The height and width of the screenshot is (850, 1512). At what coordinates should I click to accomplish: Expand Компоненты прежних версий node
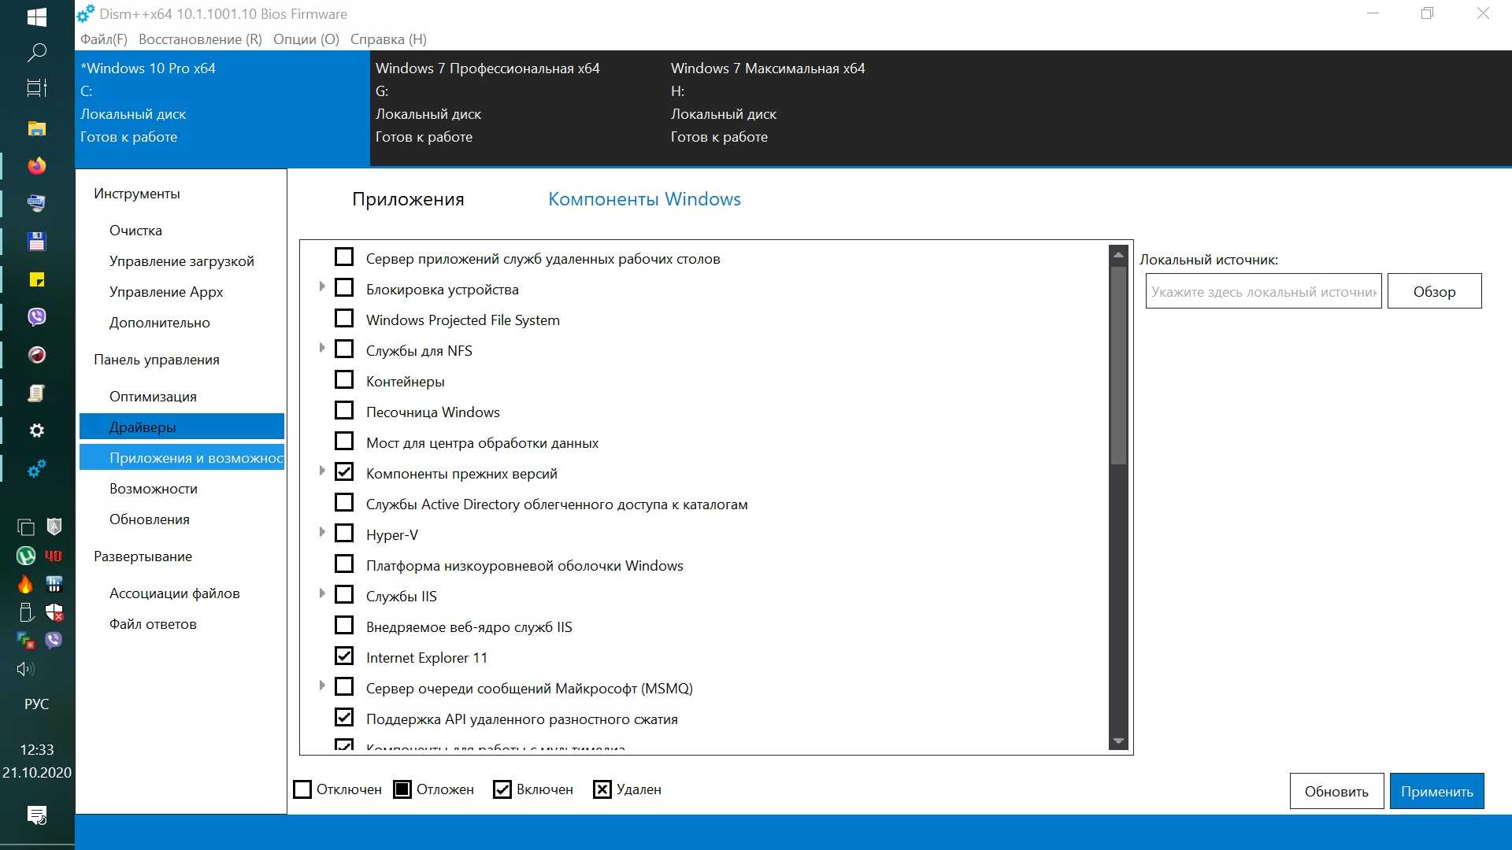[322, 471]
